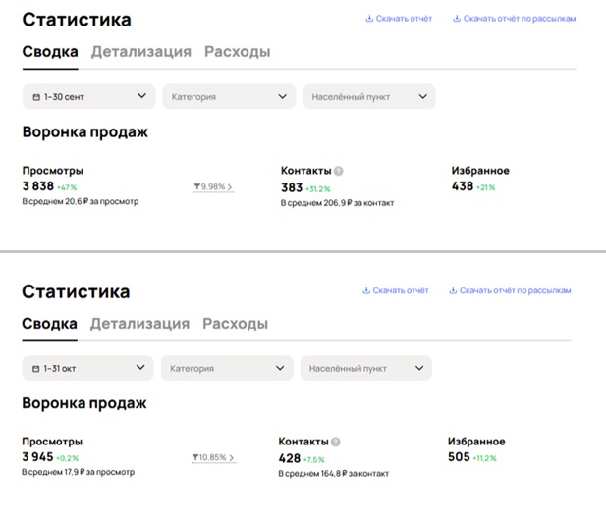Expand the Категория dropdown in the September panel
Viewport: 606px width, 522px height.
pyautogui.click(x=229, y=96)
